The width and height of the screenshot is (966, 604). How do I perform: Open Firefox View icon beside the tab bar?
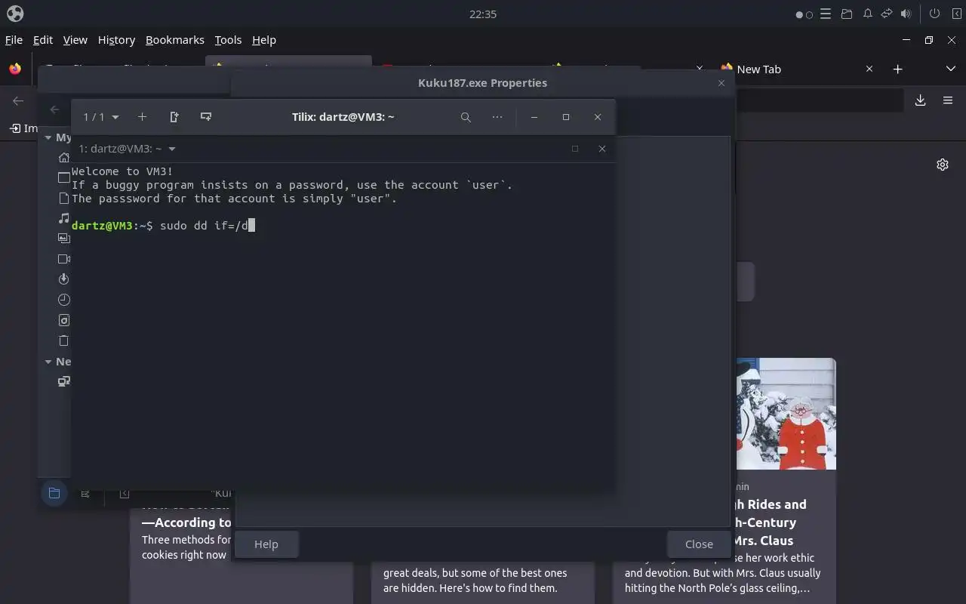pos(15,69)
